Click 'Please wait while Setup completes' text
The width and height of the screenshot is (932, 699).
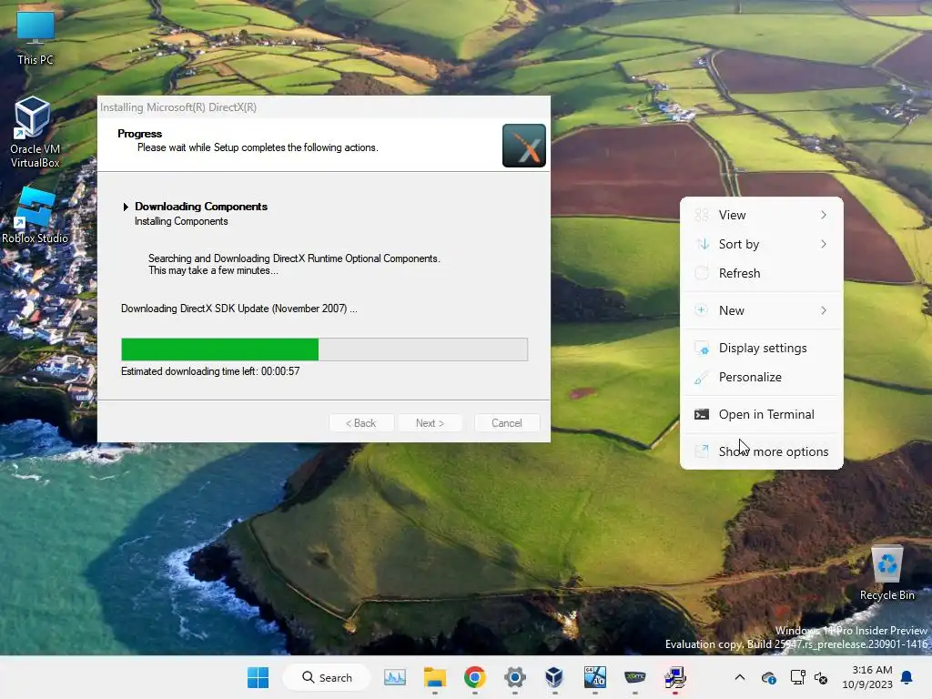click(258, 147)
